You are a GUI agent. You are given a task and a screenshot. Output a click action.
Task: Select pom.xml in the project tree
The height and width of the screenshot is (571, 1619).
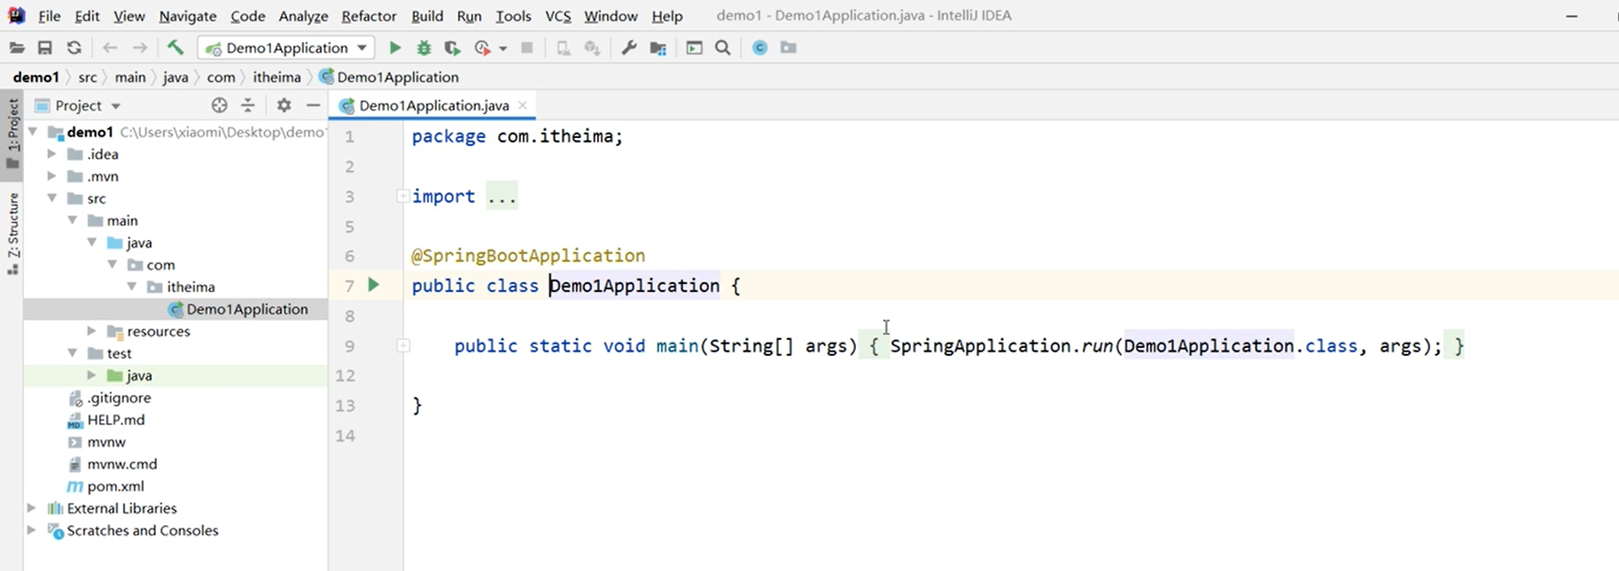(x=115, y=486)
